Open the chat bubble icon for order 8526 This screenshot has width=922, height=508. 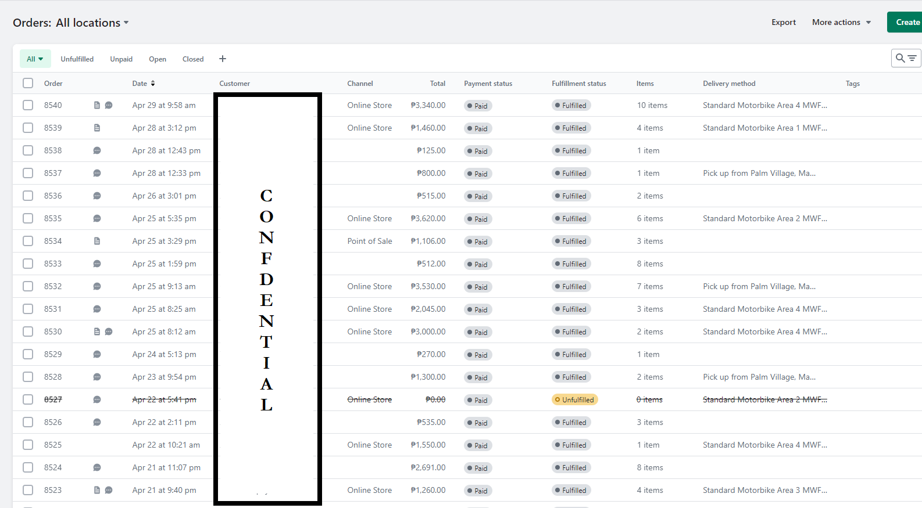pos(97,422)
